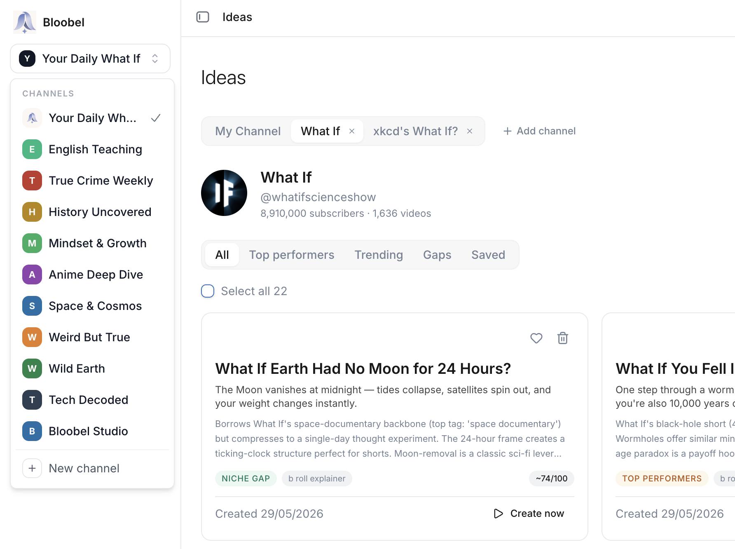
Task: Click the Anime Deep Dive A avatar
Action: tap(32, 274)
